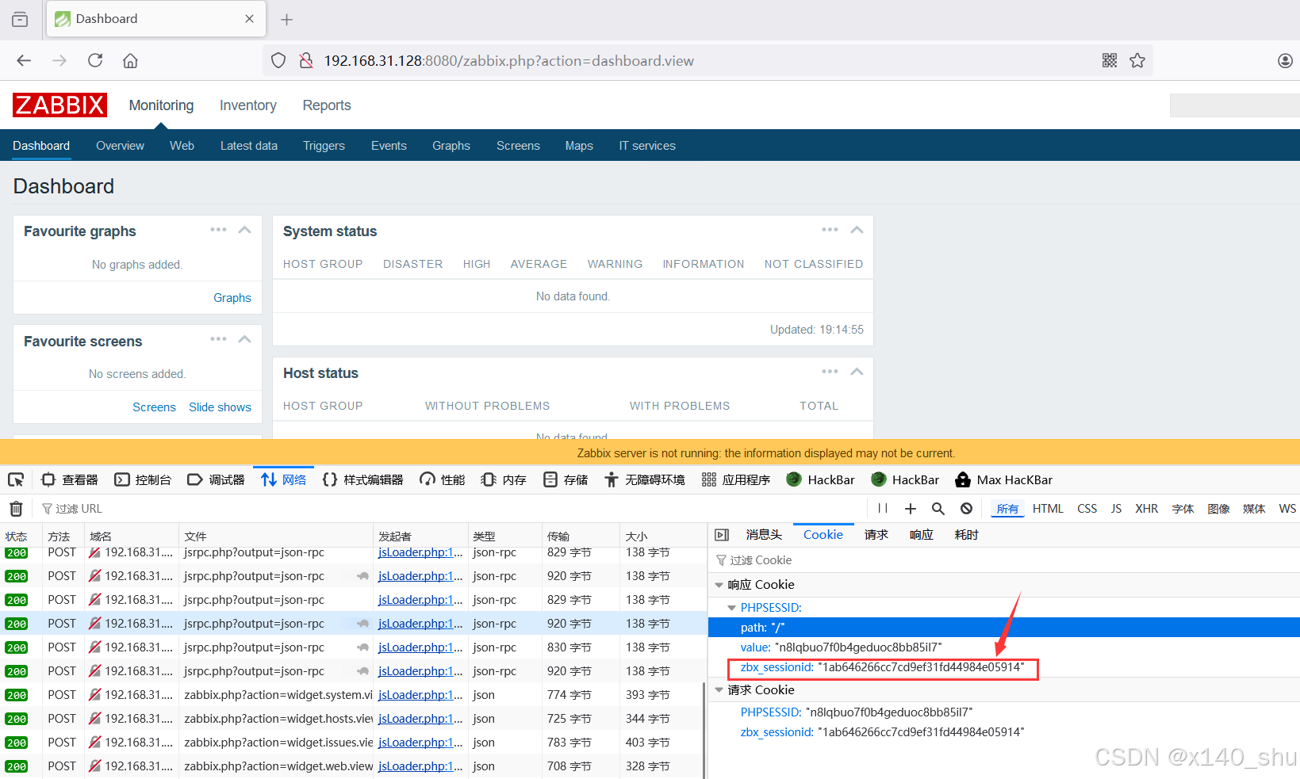The width and height of the screenshot is (1300, 779).
Task: Open Favourite graphs options menu
Action: pos(218,230)
